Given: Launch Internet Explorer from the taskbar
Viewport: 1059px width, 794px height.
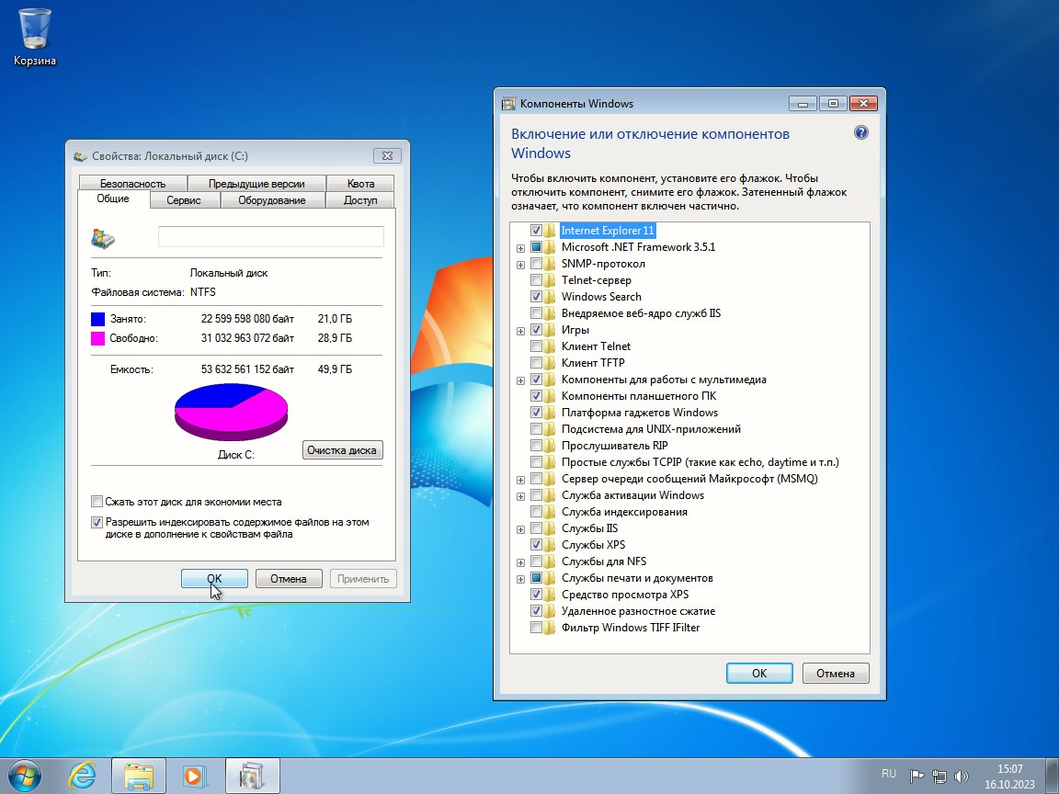Looking at the screenshot, I should click(83, 775).
